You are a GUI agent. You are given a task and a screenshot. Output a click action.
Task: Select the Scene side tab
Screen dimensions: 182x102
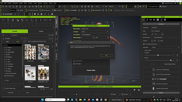click(56, 33)
